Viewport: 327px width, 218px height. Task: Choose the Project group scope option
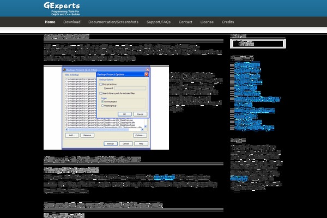tap(102, 106)
